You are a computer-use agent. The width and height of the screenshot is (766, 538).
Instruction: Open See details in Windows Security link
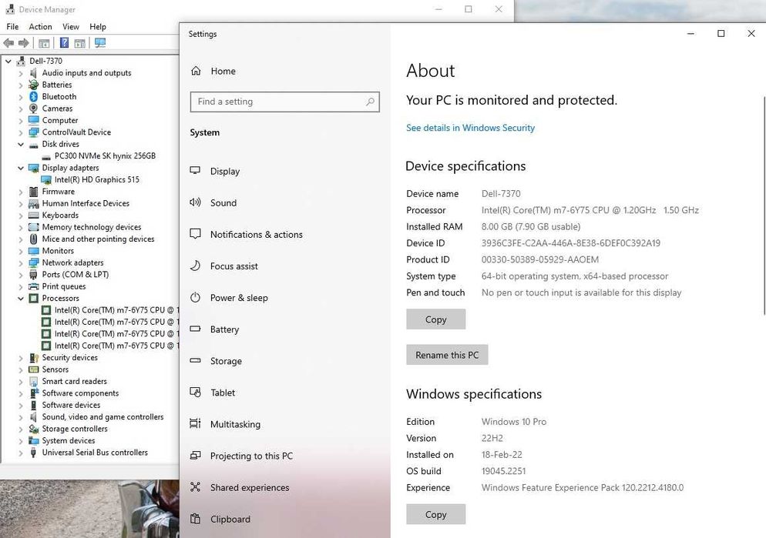tap(470, 128)
